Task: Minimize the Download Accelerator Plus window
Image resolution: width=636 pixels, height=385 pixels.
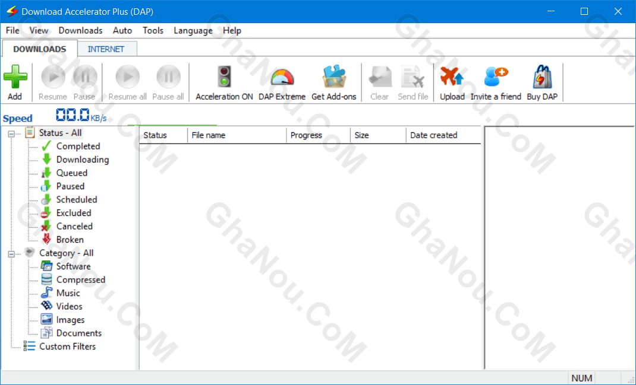Action: tap(550, 11)
